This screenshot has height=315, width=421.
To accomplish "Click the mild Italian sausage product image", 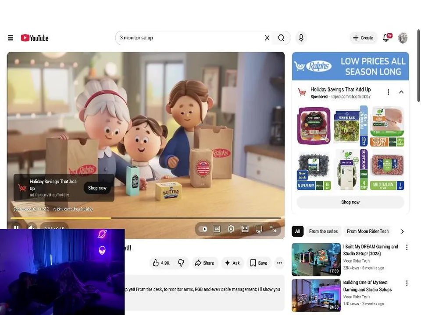I will pos(387,171).
